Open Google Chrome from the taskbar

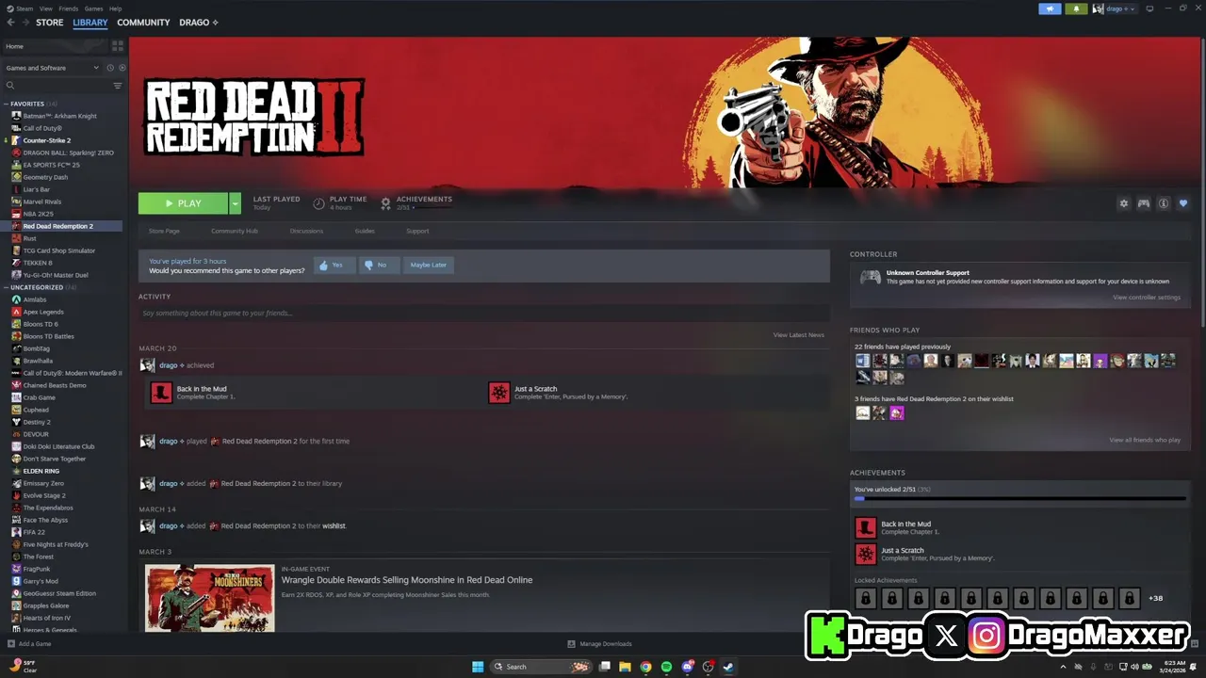[x=645, y=667]
